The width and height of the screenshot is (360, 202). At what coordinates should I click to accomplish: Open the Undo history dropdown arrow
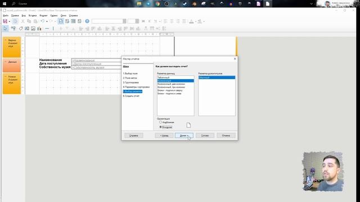47,21
